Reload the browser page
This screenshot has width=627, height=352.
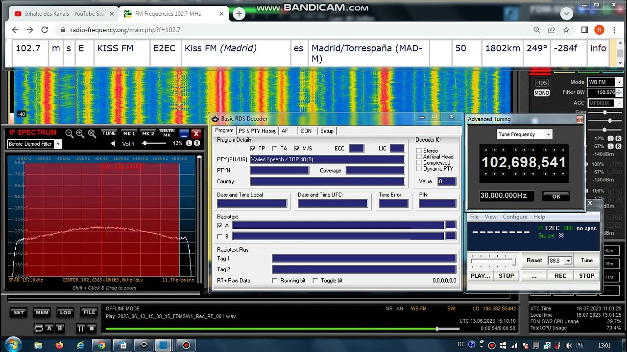(x=45, y=30)
